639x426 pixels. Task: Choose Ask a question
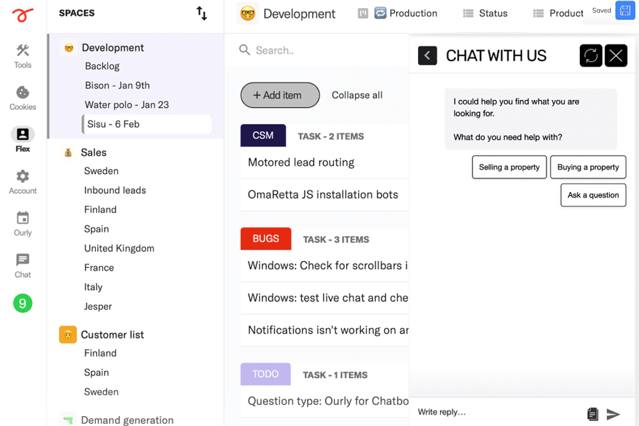pyautogui.click(x=593, y=195)
